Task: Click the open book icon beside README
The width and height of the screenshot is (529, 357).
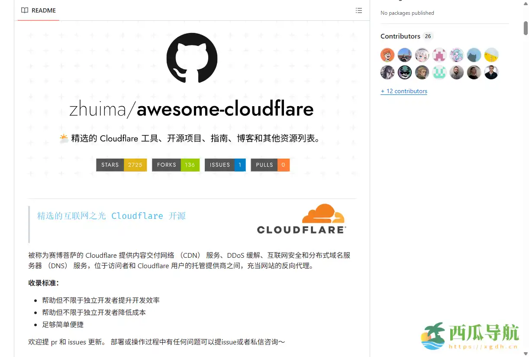Action: (25, 10)
